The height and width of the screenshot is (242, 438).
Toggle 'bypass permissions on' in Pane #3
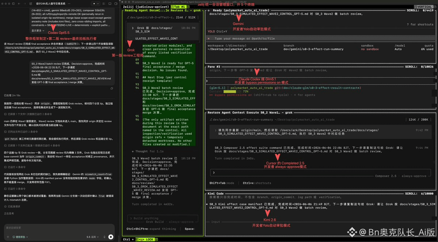pyautogui.click(x=231, y=95)
